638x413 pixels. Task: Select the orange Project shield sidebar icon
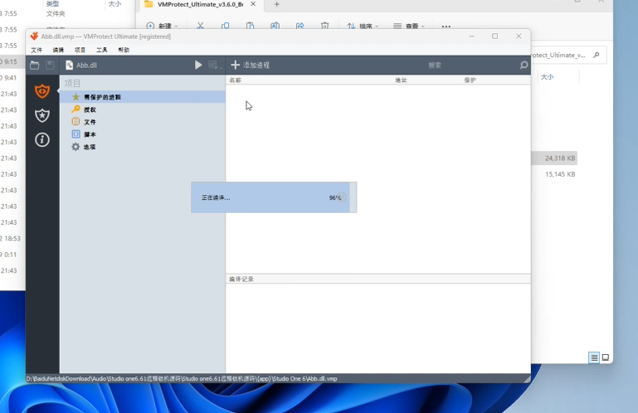42,91
